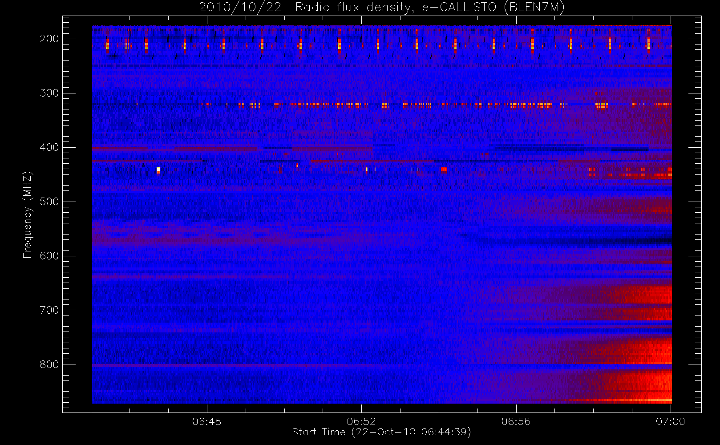
Task: Click the plot title '2010/10/22 Radio flux density'
Action: 382,8
